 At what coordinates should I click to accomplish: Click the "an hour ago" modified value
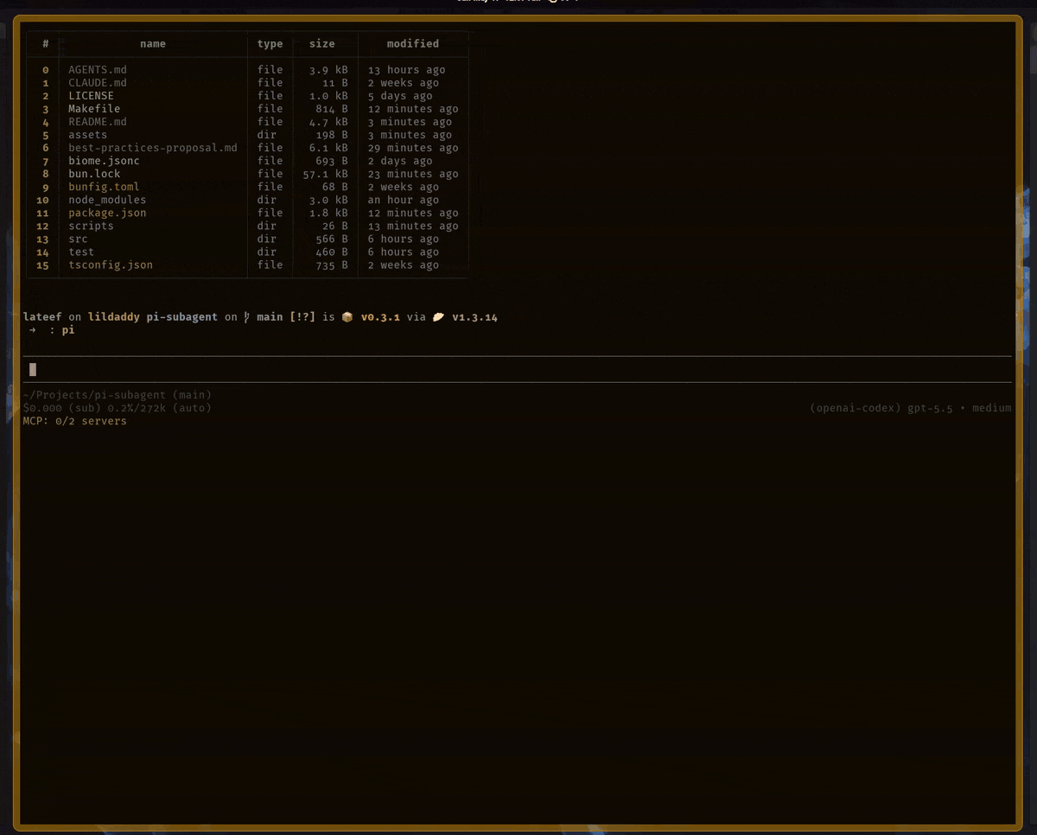(403, 200)
